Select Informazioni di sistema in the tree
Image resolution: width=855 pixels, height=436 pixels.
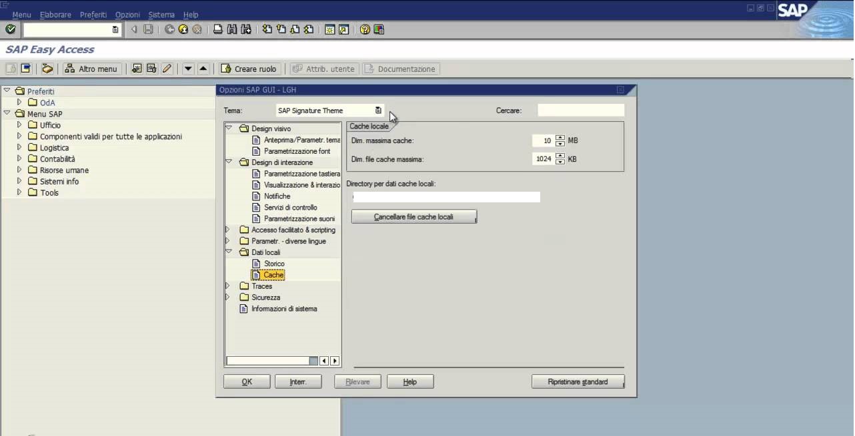tap(284, 309)
